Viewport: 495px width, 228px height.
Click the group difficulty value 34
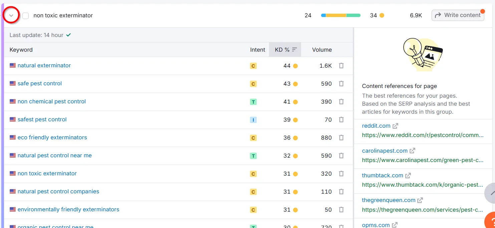(x=374, y=15)
